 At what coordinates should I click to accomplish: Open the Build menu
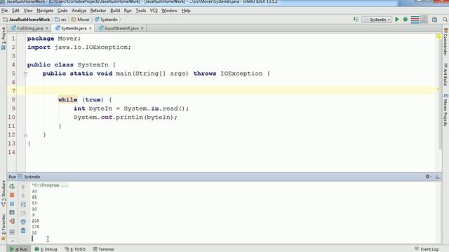(x=115, y=10)
